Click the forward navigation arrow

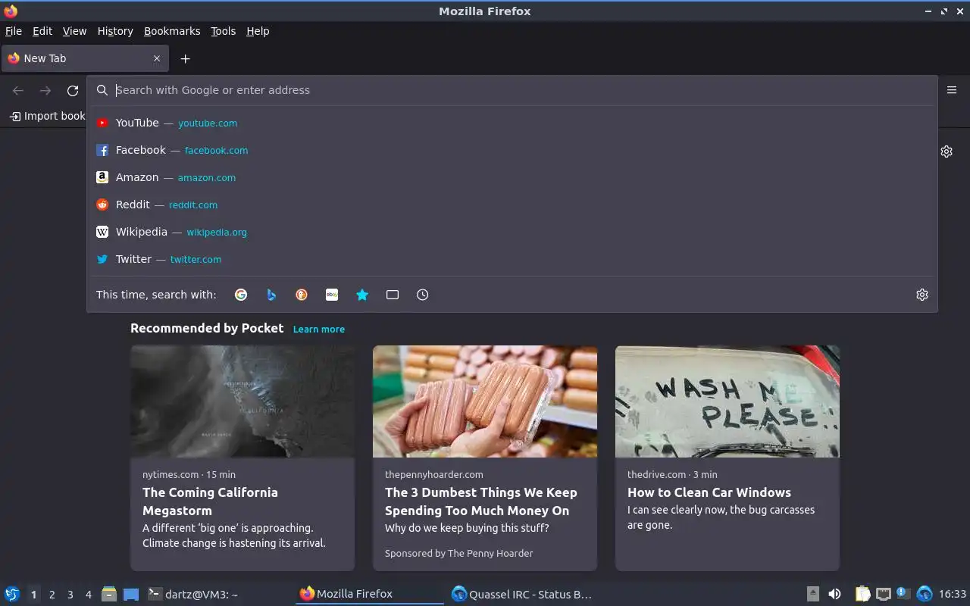[45, 90]
